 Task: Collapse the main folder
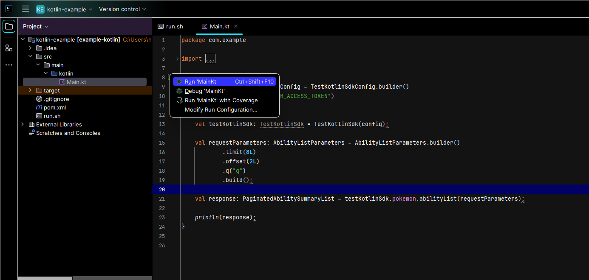point(38,65)
